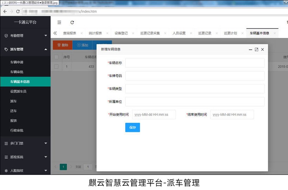This screenshot has height=190, width=288.
Task: Click the double-chevron tab scroll-left icon
Action: [55, 33]
